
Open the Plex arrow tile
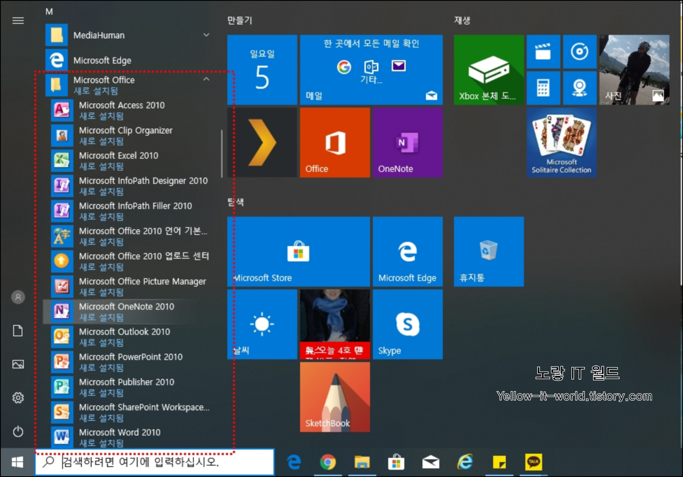pos(262,143)
